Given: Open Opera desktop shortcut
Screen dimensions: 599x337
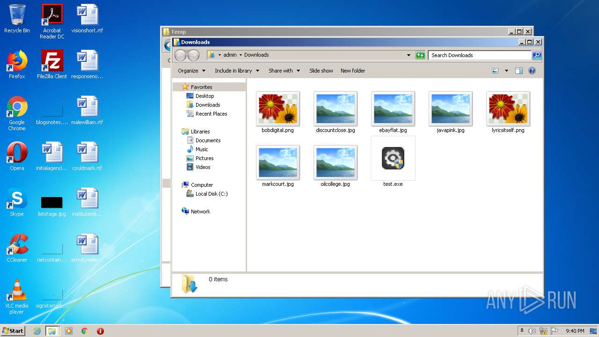Looking at the screenshot, I should tap(17, 156).
